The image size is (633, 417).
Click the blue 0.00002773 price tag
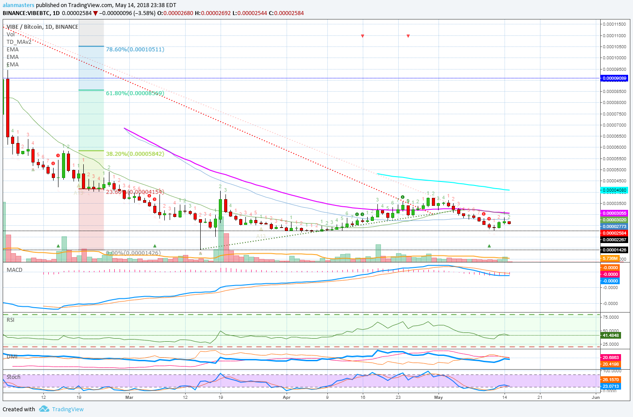614,227
